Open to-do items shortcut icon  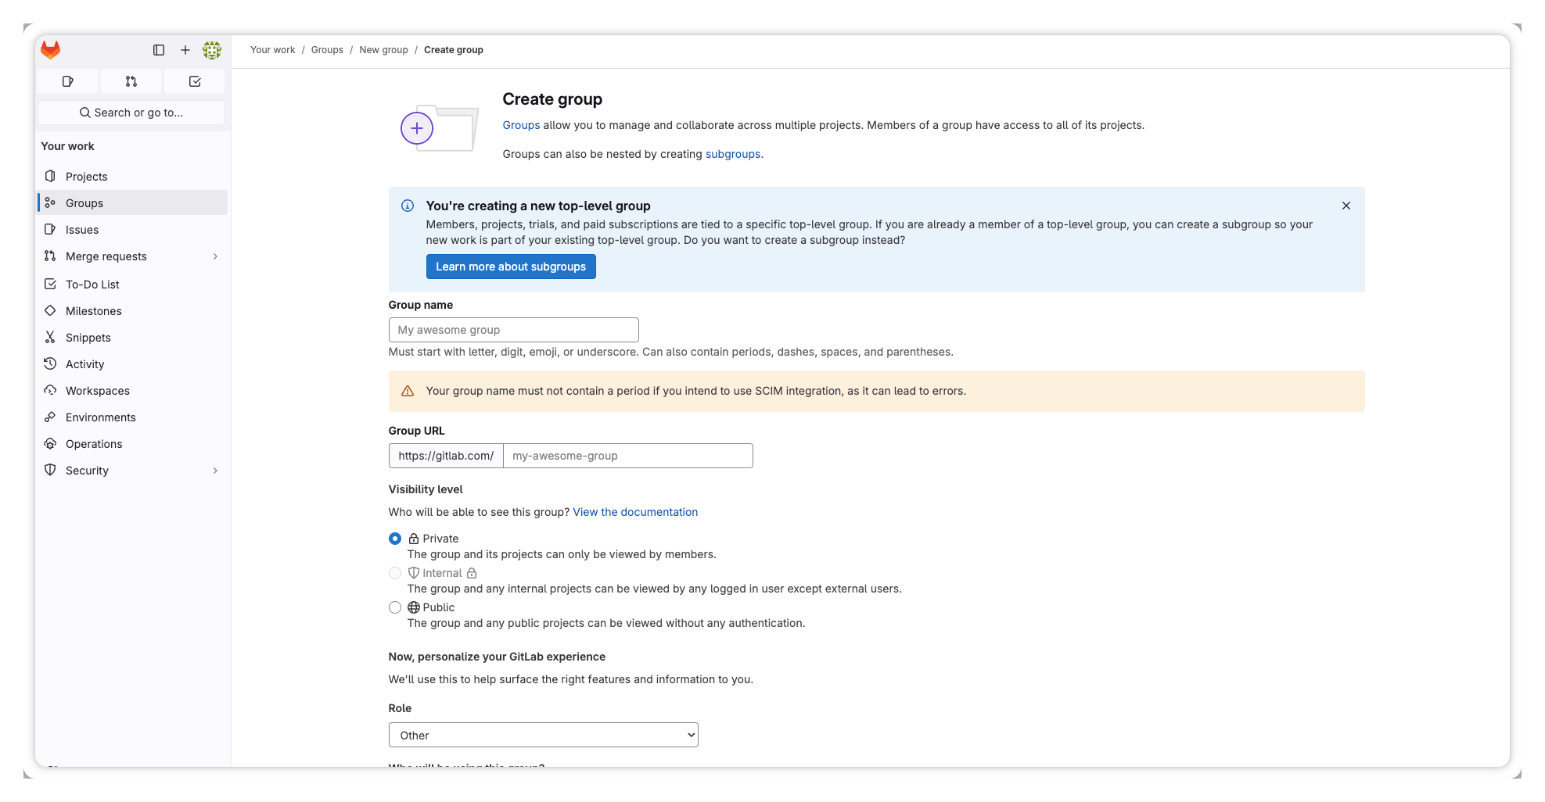click(x=195, y=81)
